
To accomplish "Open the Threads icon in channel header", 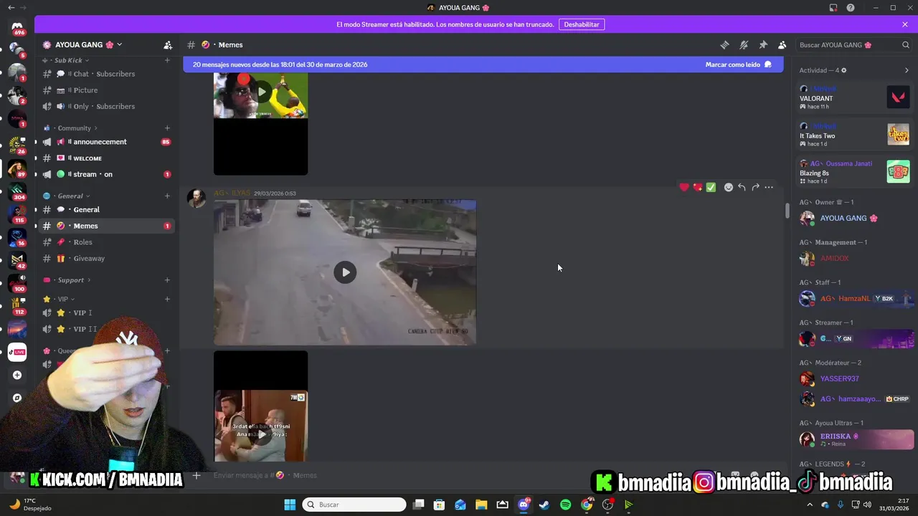I will pos(724,44).
